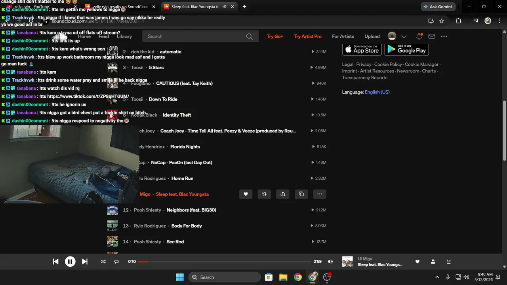Click current track artwork in player bar
The height and width of the screenshot is (285, 507).
pos(347,262)
